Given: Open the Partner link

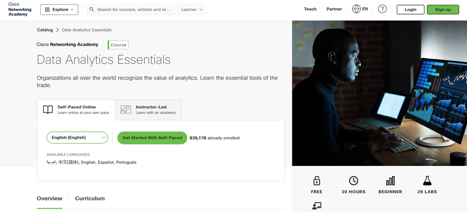Looking at the screenshot, I should [334, 9].
